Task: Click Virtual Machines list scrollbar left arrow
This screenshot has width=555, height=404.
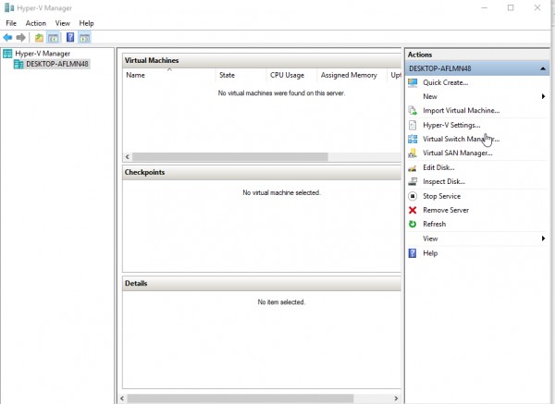Action: tap(128, 157)
